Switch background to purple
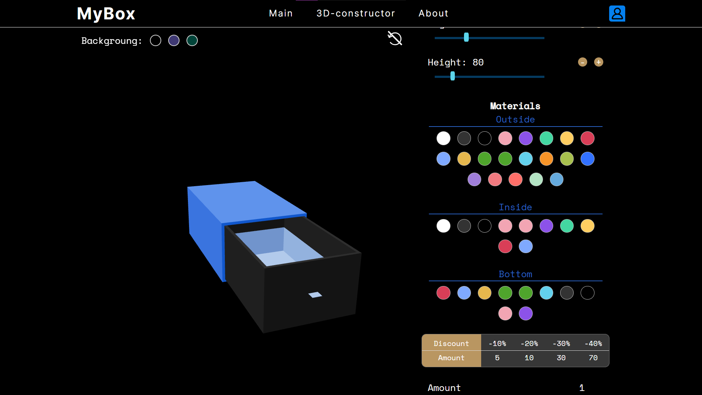This screenshot has height=395, width=702. (174, 40)
